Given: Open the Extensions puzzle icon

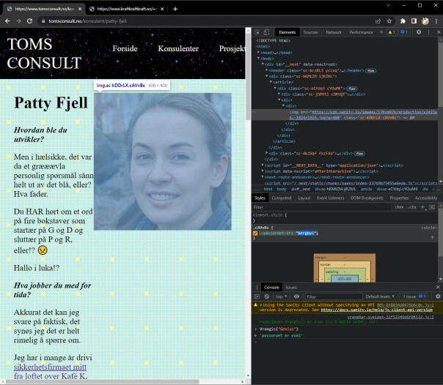Looking at the screenshot, I should coord(403,21).
